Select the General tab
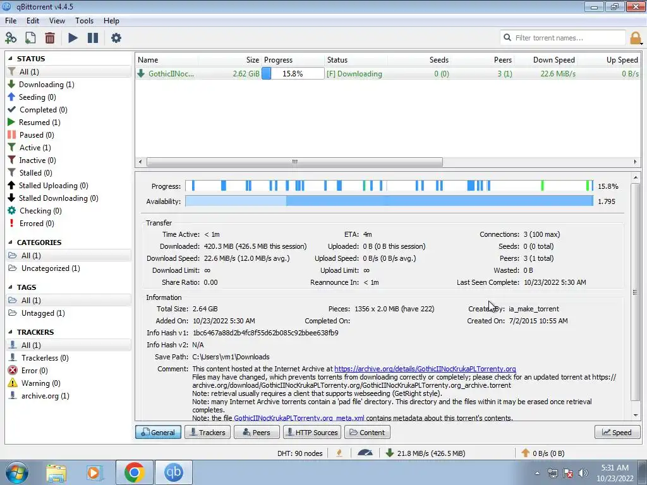Image resolution: width=647 pixels, height=485 pixels. [x=158, y=432]
